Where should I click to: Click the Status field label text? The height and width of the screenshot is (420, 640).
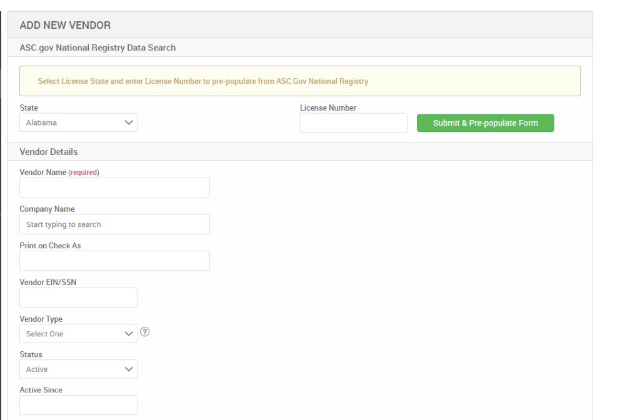pyautogui.click(x=31, y=354)
